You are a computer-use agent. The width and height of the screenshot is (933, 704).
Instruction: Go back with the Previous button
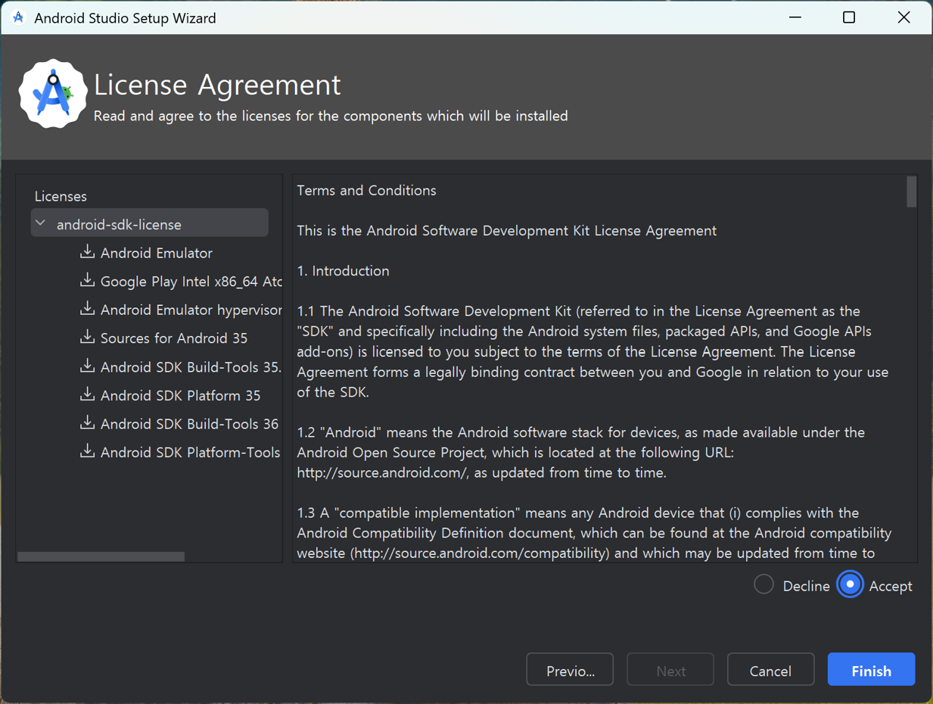pos(570,670)
